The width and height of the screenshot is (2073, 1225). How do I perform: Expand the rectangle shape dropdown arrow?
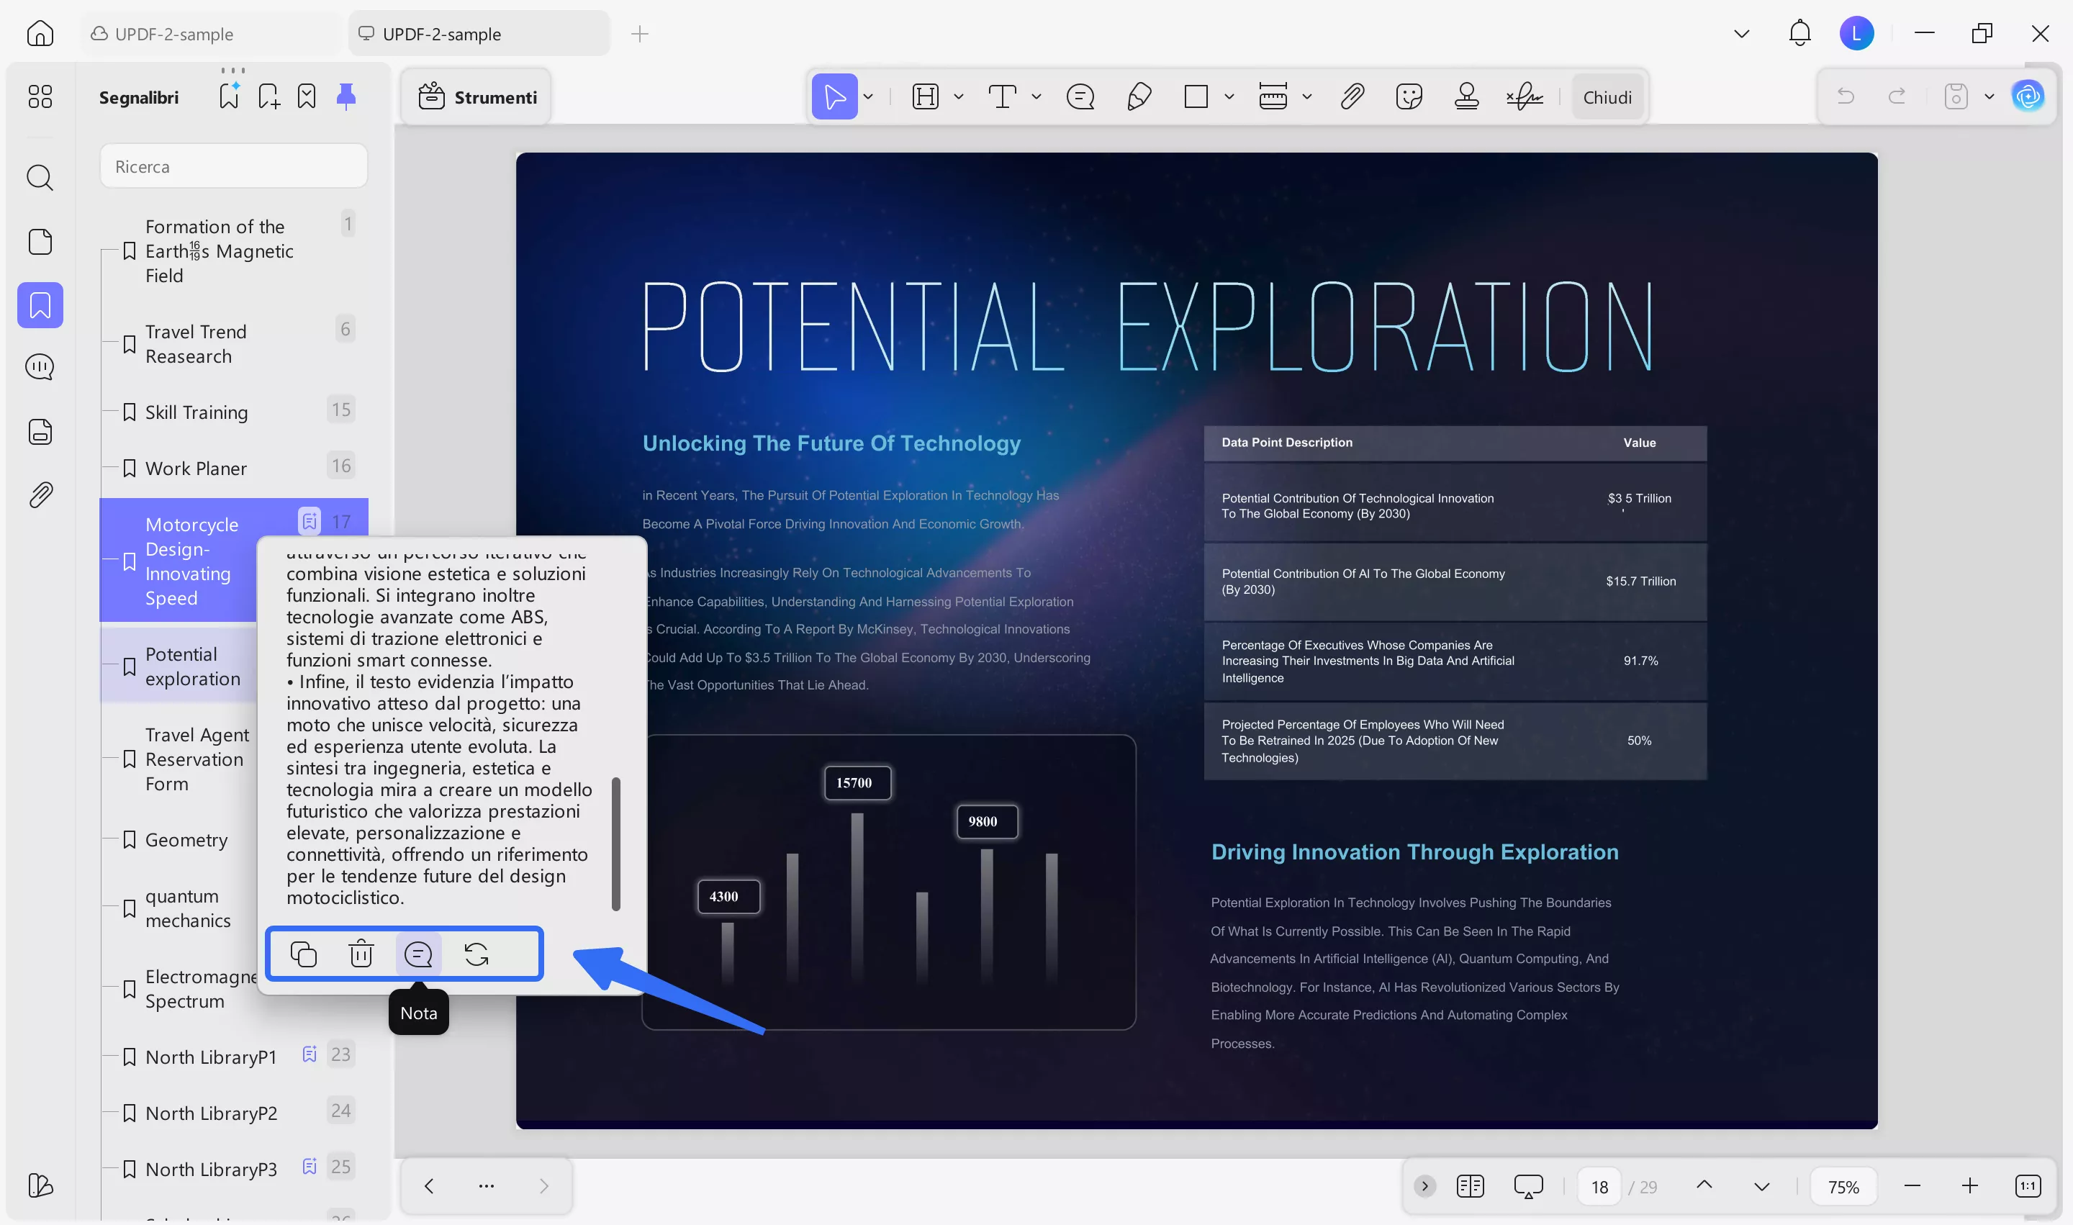(x=1229, y=96)
